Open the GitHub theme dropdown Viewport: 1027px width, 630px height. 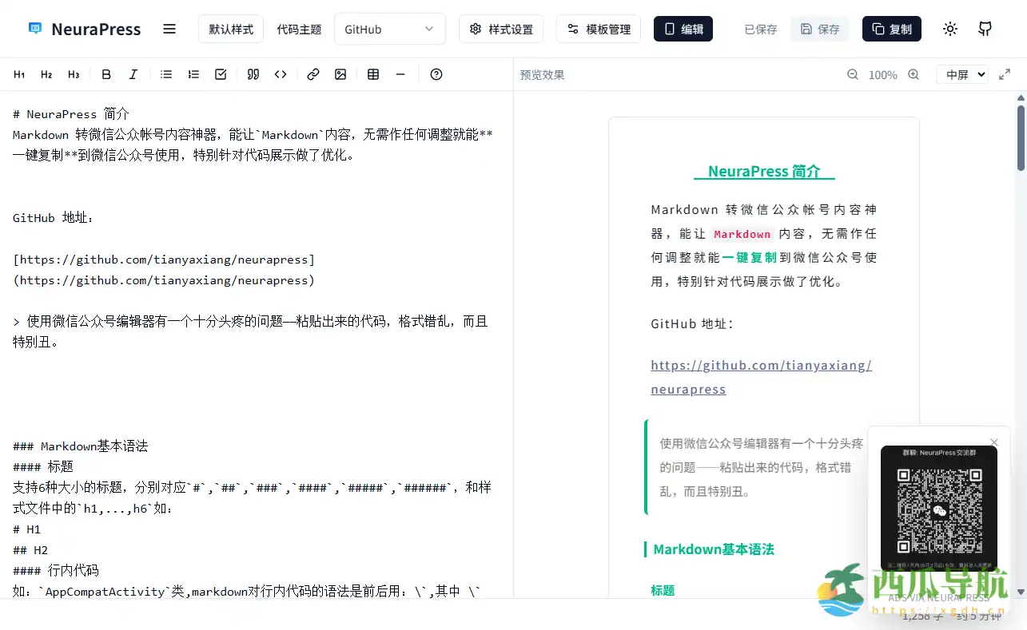tap(389, 28)
